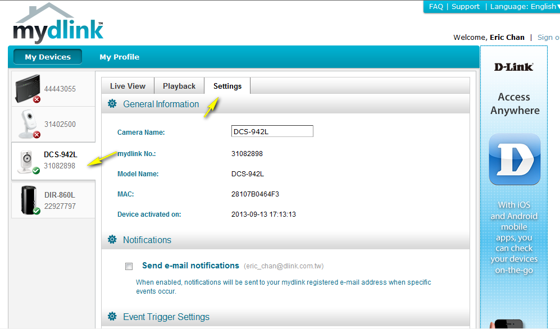Switch to the Playback tab
Image resolution: width=560 pixels, height=329 pixels.
179,86
